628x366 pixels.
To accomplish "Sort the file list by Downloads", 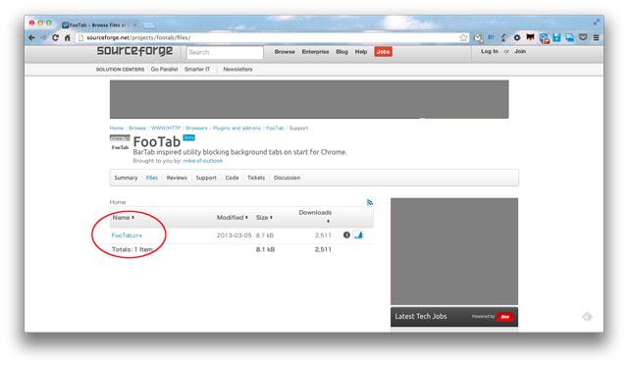I will pos(315,216).
